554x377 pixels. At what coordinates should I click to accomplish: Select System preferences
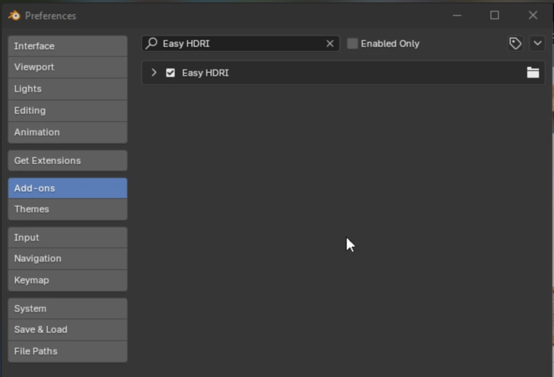67,308
